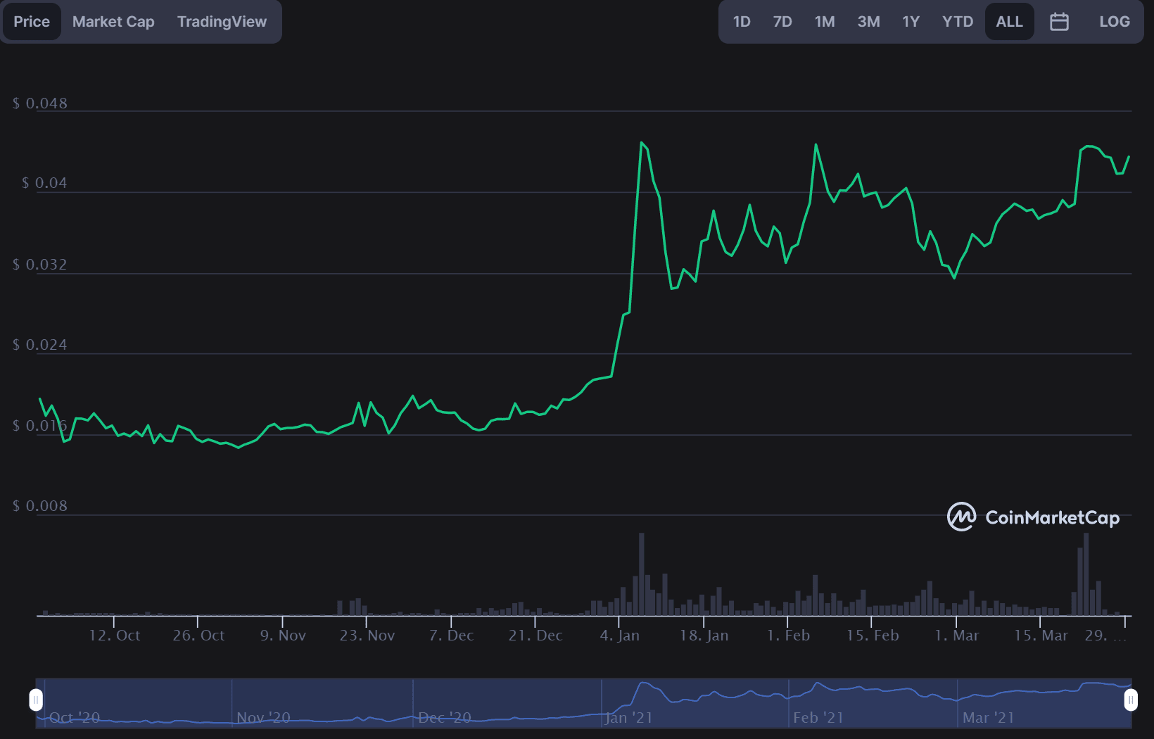Toggle LOG scale for the chart
This screenshot has width=1154, height=739.
1114,22
